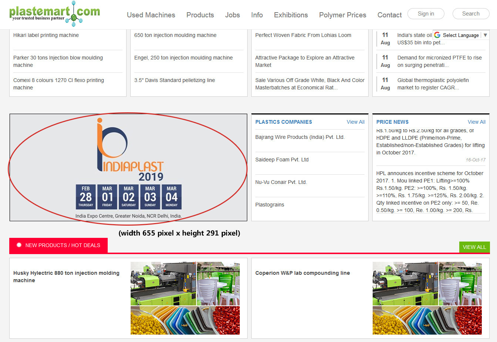Open the Products menu
This screenshot has width=497, height=342.
[200, 15]
